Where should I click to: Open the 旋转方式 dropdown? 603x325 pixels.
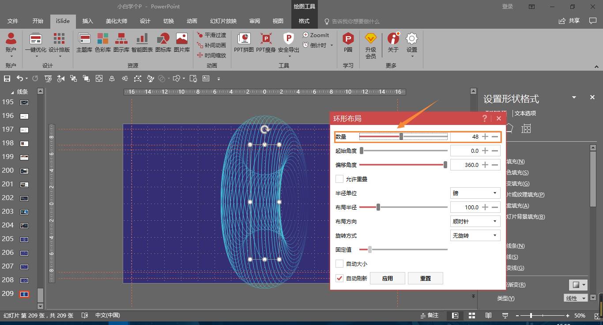(x=475, y=235)
